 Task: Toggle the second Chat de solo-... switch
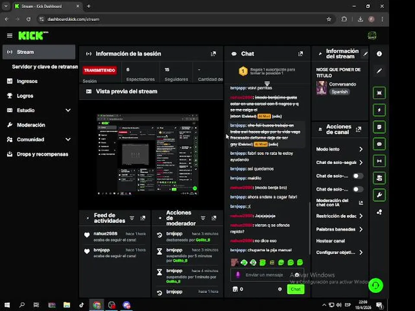pyautogui.click(x=358, y=189)
